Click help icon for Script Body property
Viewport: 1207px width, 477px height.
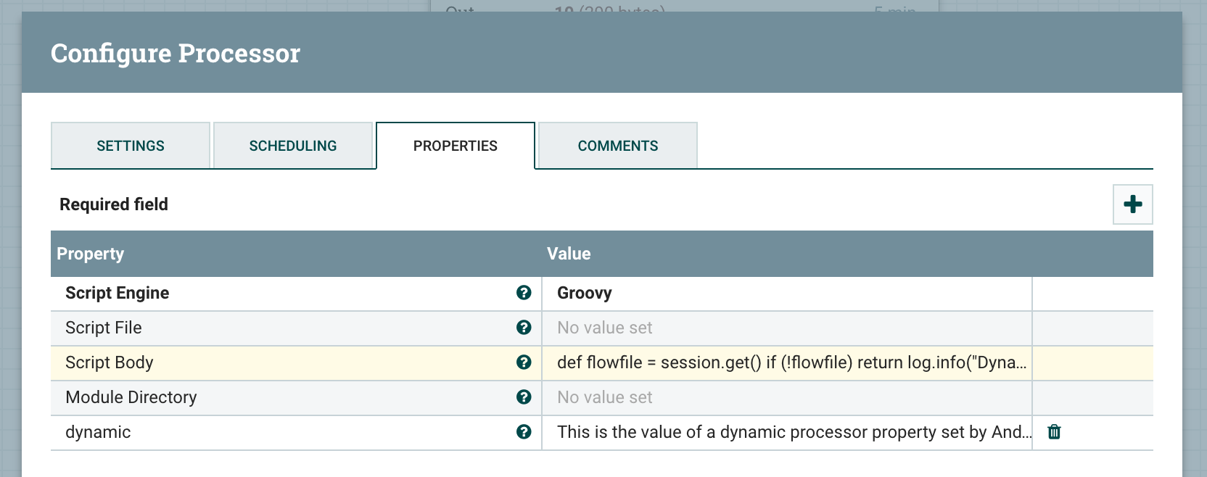pyautogui.click(x=524, y=362)
